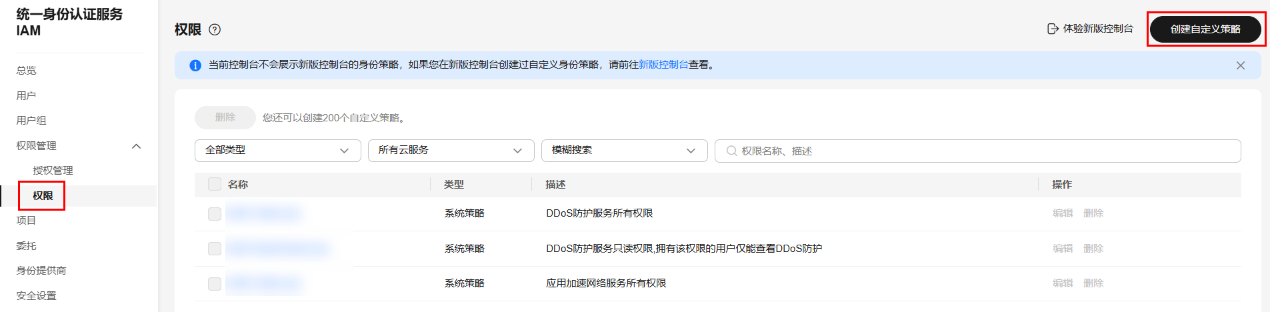Open 委托 in the sidebar
The height and width of the screenshot is (312, 1270).
tap(26, 246)
